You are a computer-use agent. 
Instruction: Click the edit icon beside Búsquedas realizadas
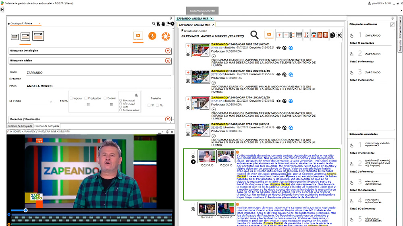(392, 24)
